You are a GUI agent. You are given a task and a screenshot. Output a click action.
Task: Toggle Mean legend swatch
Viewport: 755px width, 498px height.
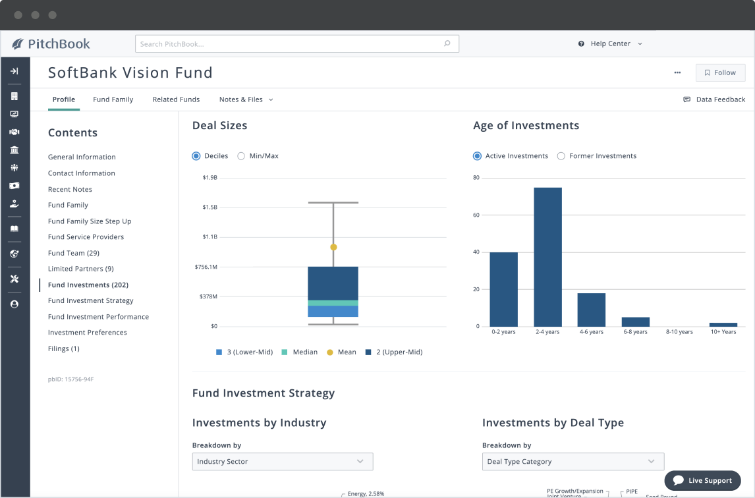click(x=330, y=352)
